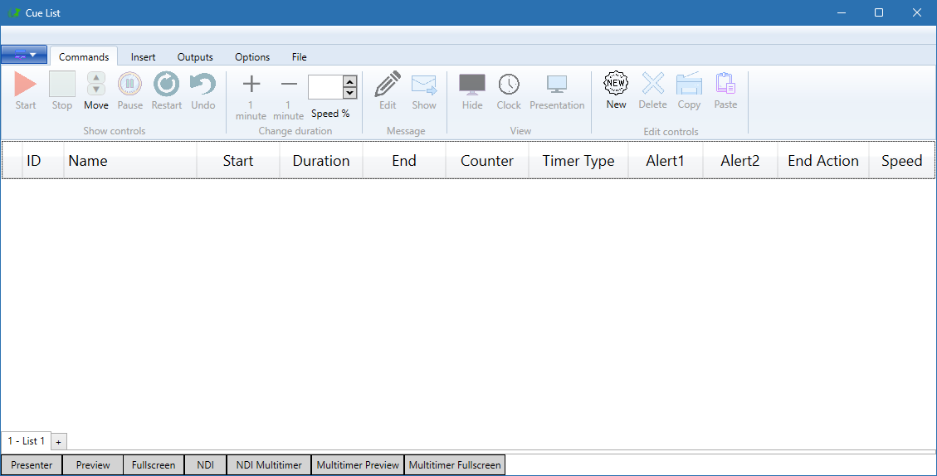The image size is (937, 476).
Task: Click the Preview button
Action: (93, 464)
